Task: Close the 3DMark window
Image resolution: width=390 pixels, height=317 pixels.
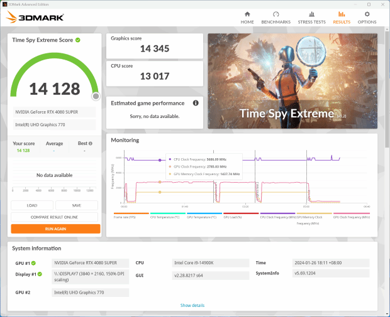Action: 383,4
